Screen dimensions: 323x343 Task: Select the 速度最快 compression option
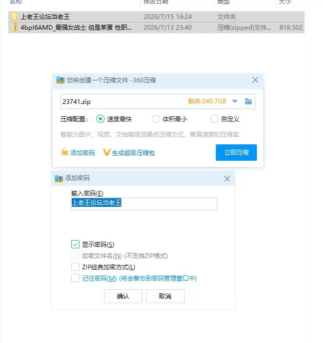(100, 119)
